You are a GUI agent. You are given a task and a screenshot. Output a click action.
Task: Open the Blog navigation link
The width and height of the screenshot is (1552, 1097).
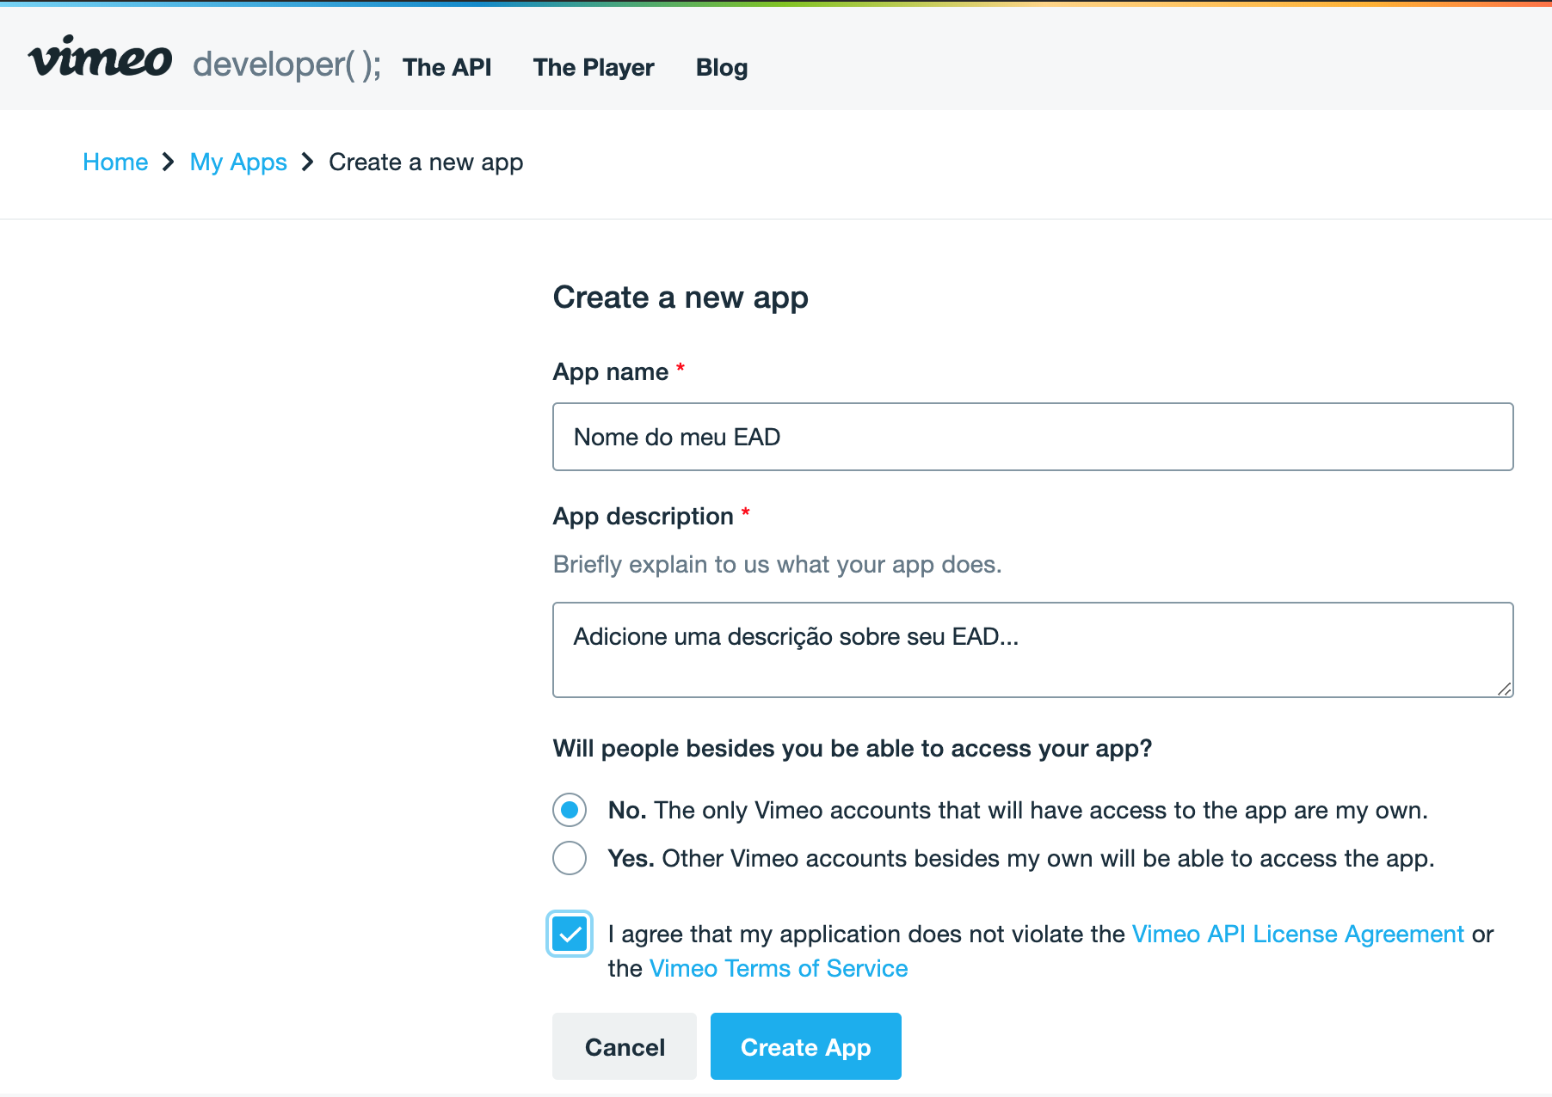click(x=722, y=67)
